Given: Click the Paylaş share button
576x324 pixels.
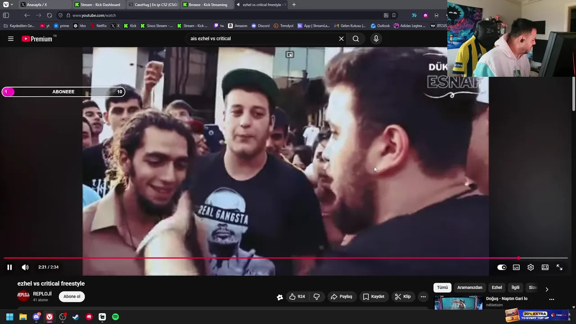Looking at the screenshot, I should [x=342, y=297].
